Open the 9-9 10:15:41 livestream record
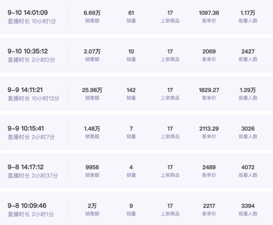Screen dimensions: 273x225 click(x=26, y=128)
